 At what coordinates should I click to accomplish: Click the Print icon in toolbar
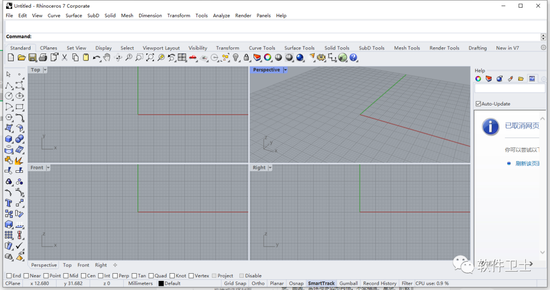tap(43, 58)
